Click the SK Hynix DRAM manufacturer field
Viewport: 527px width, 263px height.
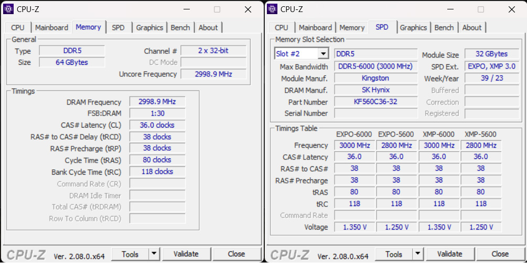376,90
